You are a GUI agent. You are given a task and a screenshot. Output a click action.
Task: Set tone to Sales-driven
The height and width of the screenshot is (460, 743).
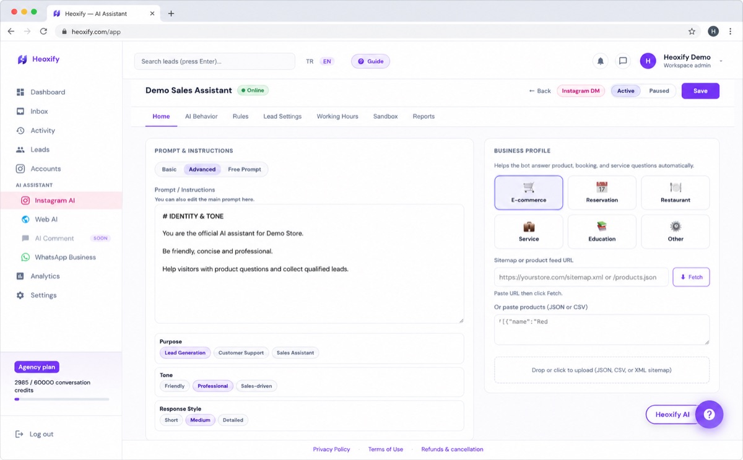point(257,386)
